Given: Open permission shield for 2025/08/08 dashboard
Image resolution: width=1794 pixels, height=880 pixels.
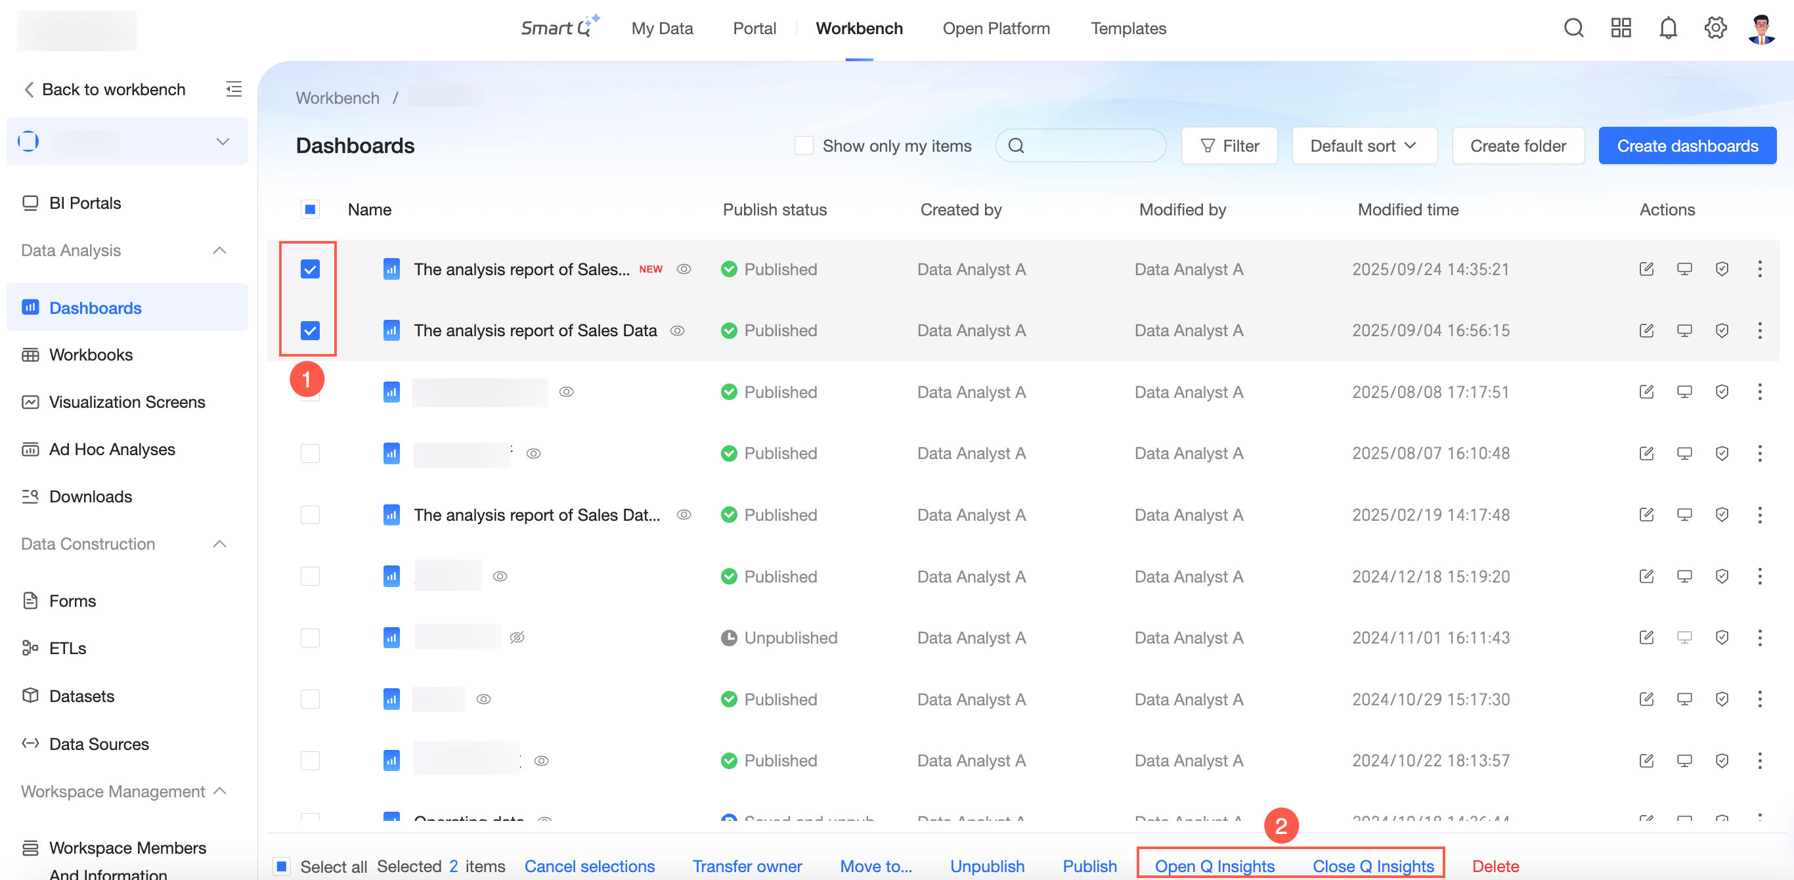Looking at the screenshot, I should click(x=1722, y=392).
